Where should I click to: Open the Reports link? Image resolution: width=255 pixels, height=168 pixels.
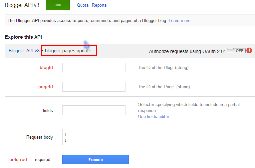tap(99, 5)
